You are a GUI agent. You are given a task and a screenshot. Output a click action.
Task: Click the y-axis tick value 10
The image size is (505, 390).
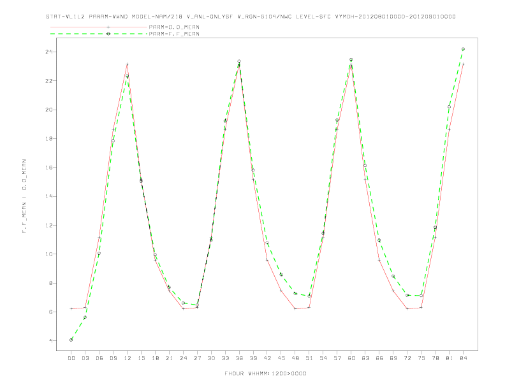(x=49, y=254)
